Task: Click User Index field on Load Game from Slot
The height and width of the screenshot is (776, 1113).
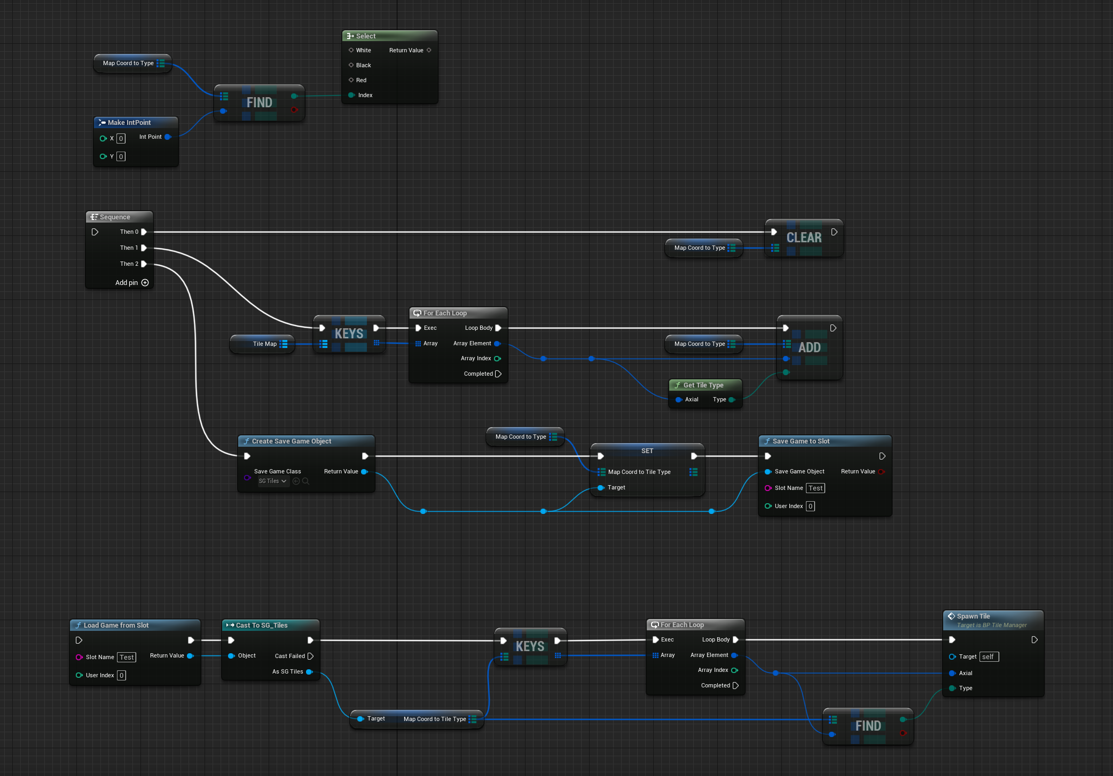Action: (x=121, y=675)
